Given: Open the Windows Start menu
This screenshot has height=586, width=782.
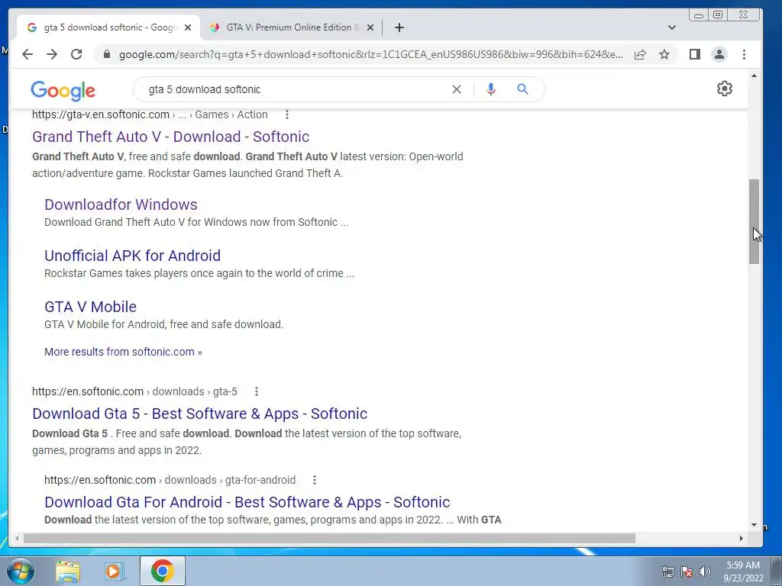Looking at the screenshot, I should 21,571.
